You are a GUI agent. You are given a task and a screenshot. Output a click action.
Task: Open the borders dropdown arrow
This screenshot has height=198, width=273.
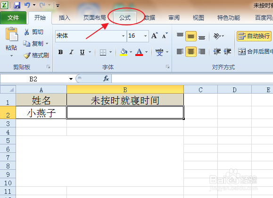pos(110,52)
